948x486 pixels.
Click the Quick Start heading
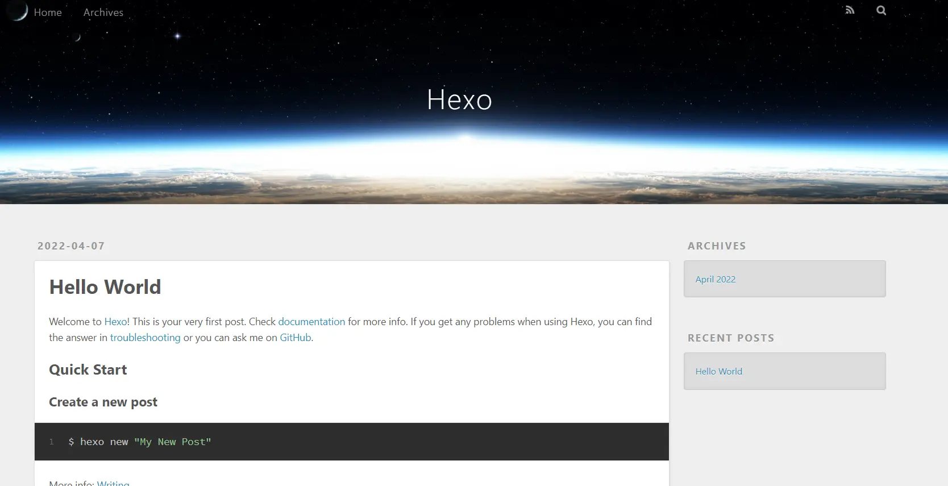pyautogui.click(x=88, y=370)
